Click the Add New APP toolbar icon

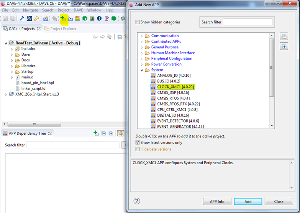coord(63,18)
